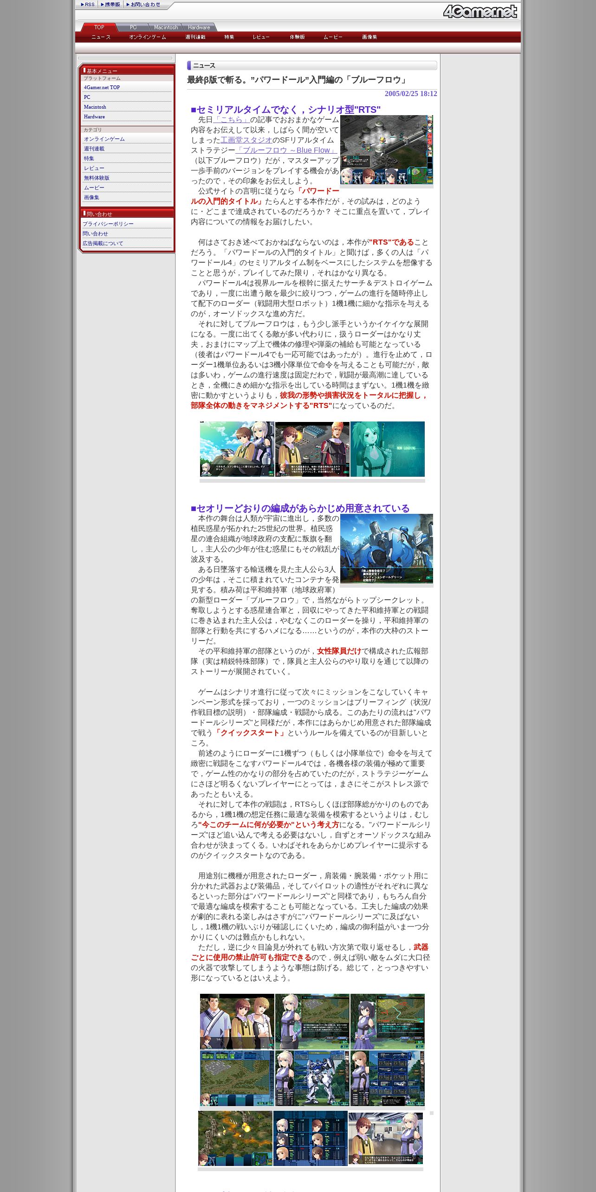The image size is (596, 1192).
Task: Click the PC sidebar platform link
Action: click(87, 97)
